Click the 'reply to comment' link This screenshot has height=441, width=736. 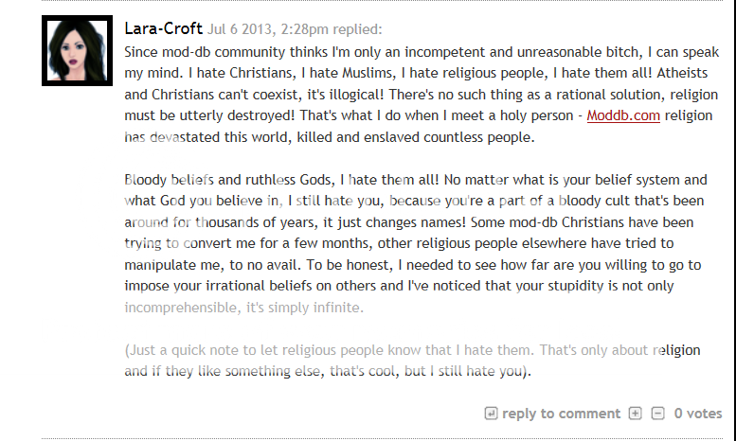pos(561,414)
